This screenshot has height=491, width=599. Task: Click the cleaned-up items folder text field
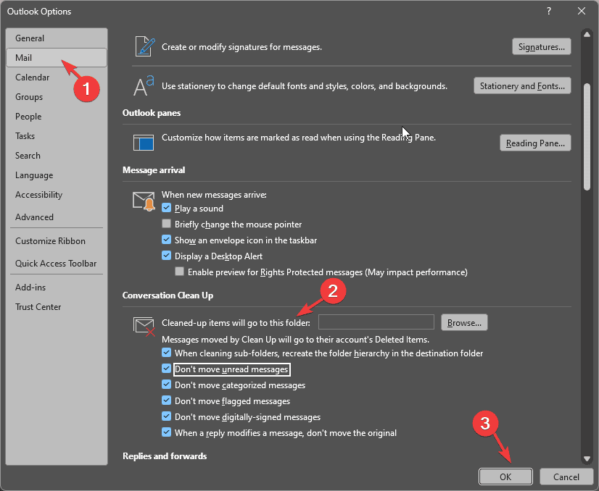(376, 322)
